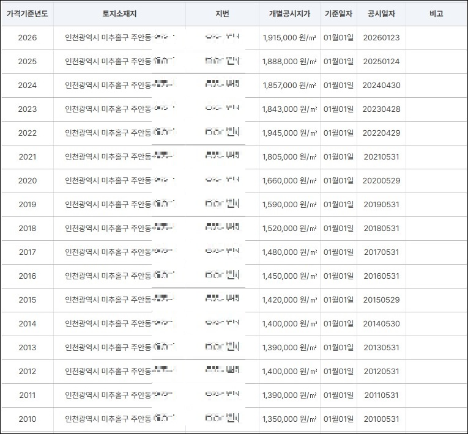Select the 20250124 announcement date
Image resolution: width=468 pixels, height=434 pixels.
(381, 62)
